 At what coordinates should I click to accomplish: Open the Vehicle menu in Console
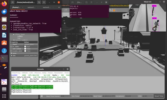tap(25, 73)
